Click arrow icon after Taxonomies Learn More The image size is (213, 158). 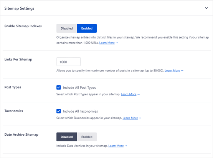click(140, 118)
